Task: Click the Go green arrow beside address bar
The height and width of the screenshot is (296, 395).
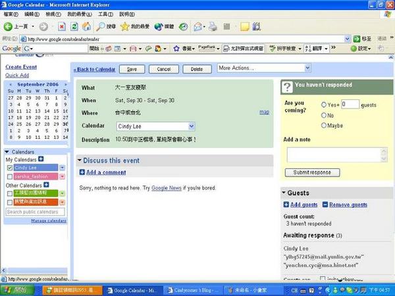Action: pyautogui.click(x=357, y=39)
